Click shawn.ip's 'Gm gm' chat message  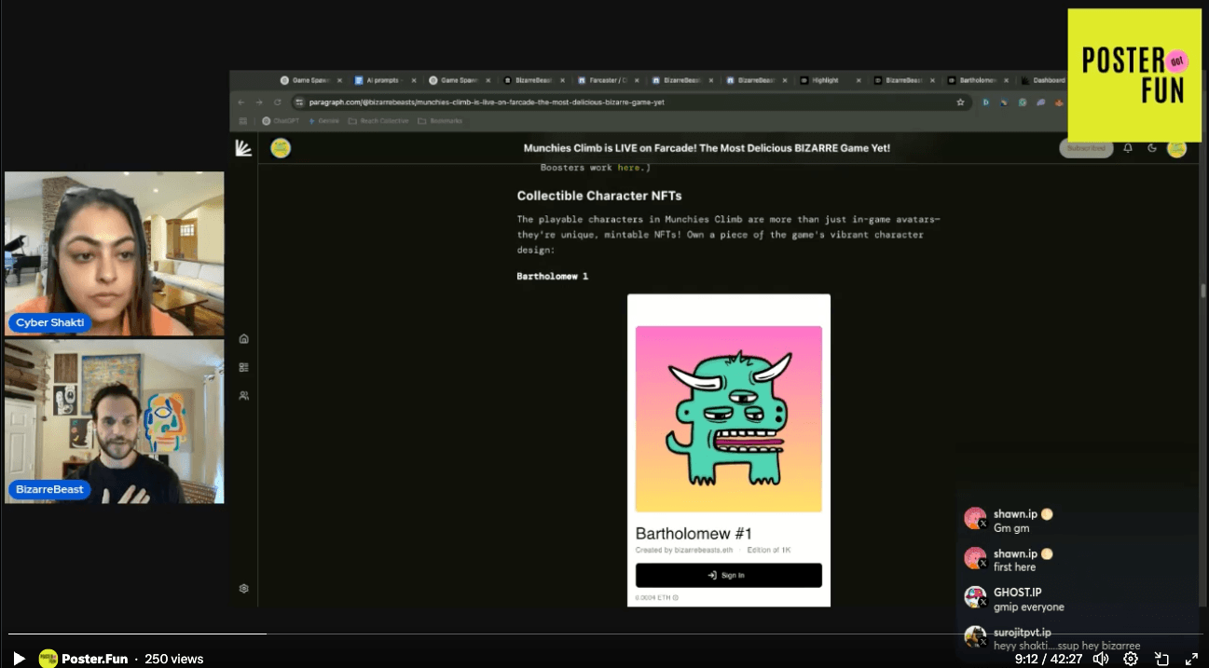1011,528
